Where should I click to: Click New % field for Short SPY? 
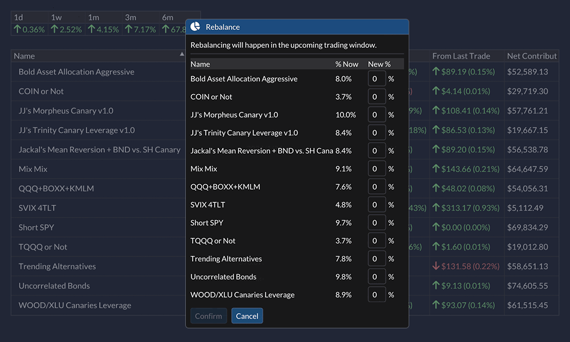click(377, 223)
